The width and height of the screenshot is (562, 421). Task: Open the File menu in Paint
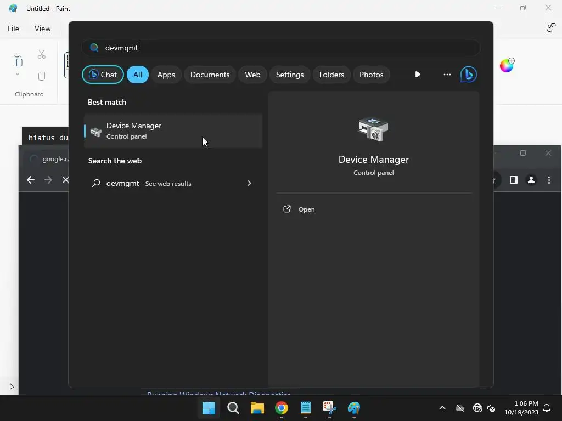(x=13, y=29)
